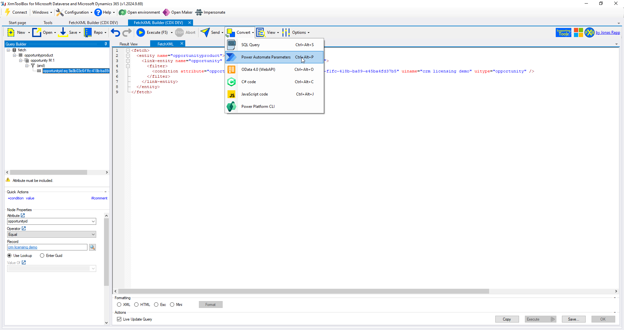The image size is (624, 330).
Task: Open the Windows dropdown menu
Action: point(42,12)
